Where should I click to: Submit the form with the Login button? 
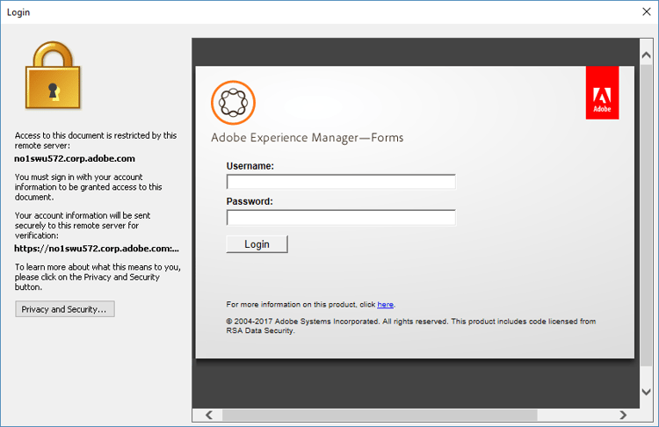click(257, 244)
